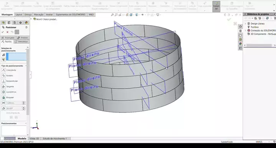Open the Montagem ribbon tab

pos(7,15)
